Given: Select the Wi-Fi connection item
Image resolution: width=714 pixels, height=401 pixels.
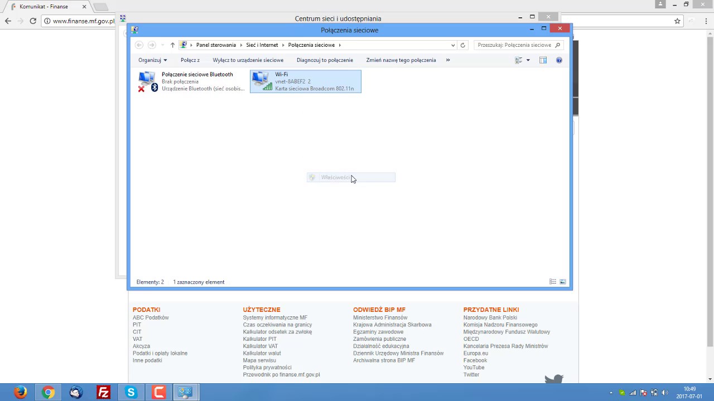Looking at the screenshot, I should (x=306, y=81).
